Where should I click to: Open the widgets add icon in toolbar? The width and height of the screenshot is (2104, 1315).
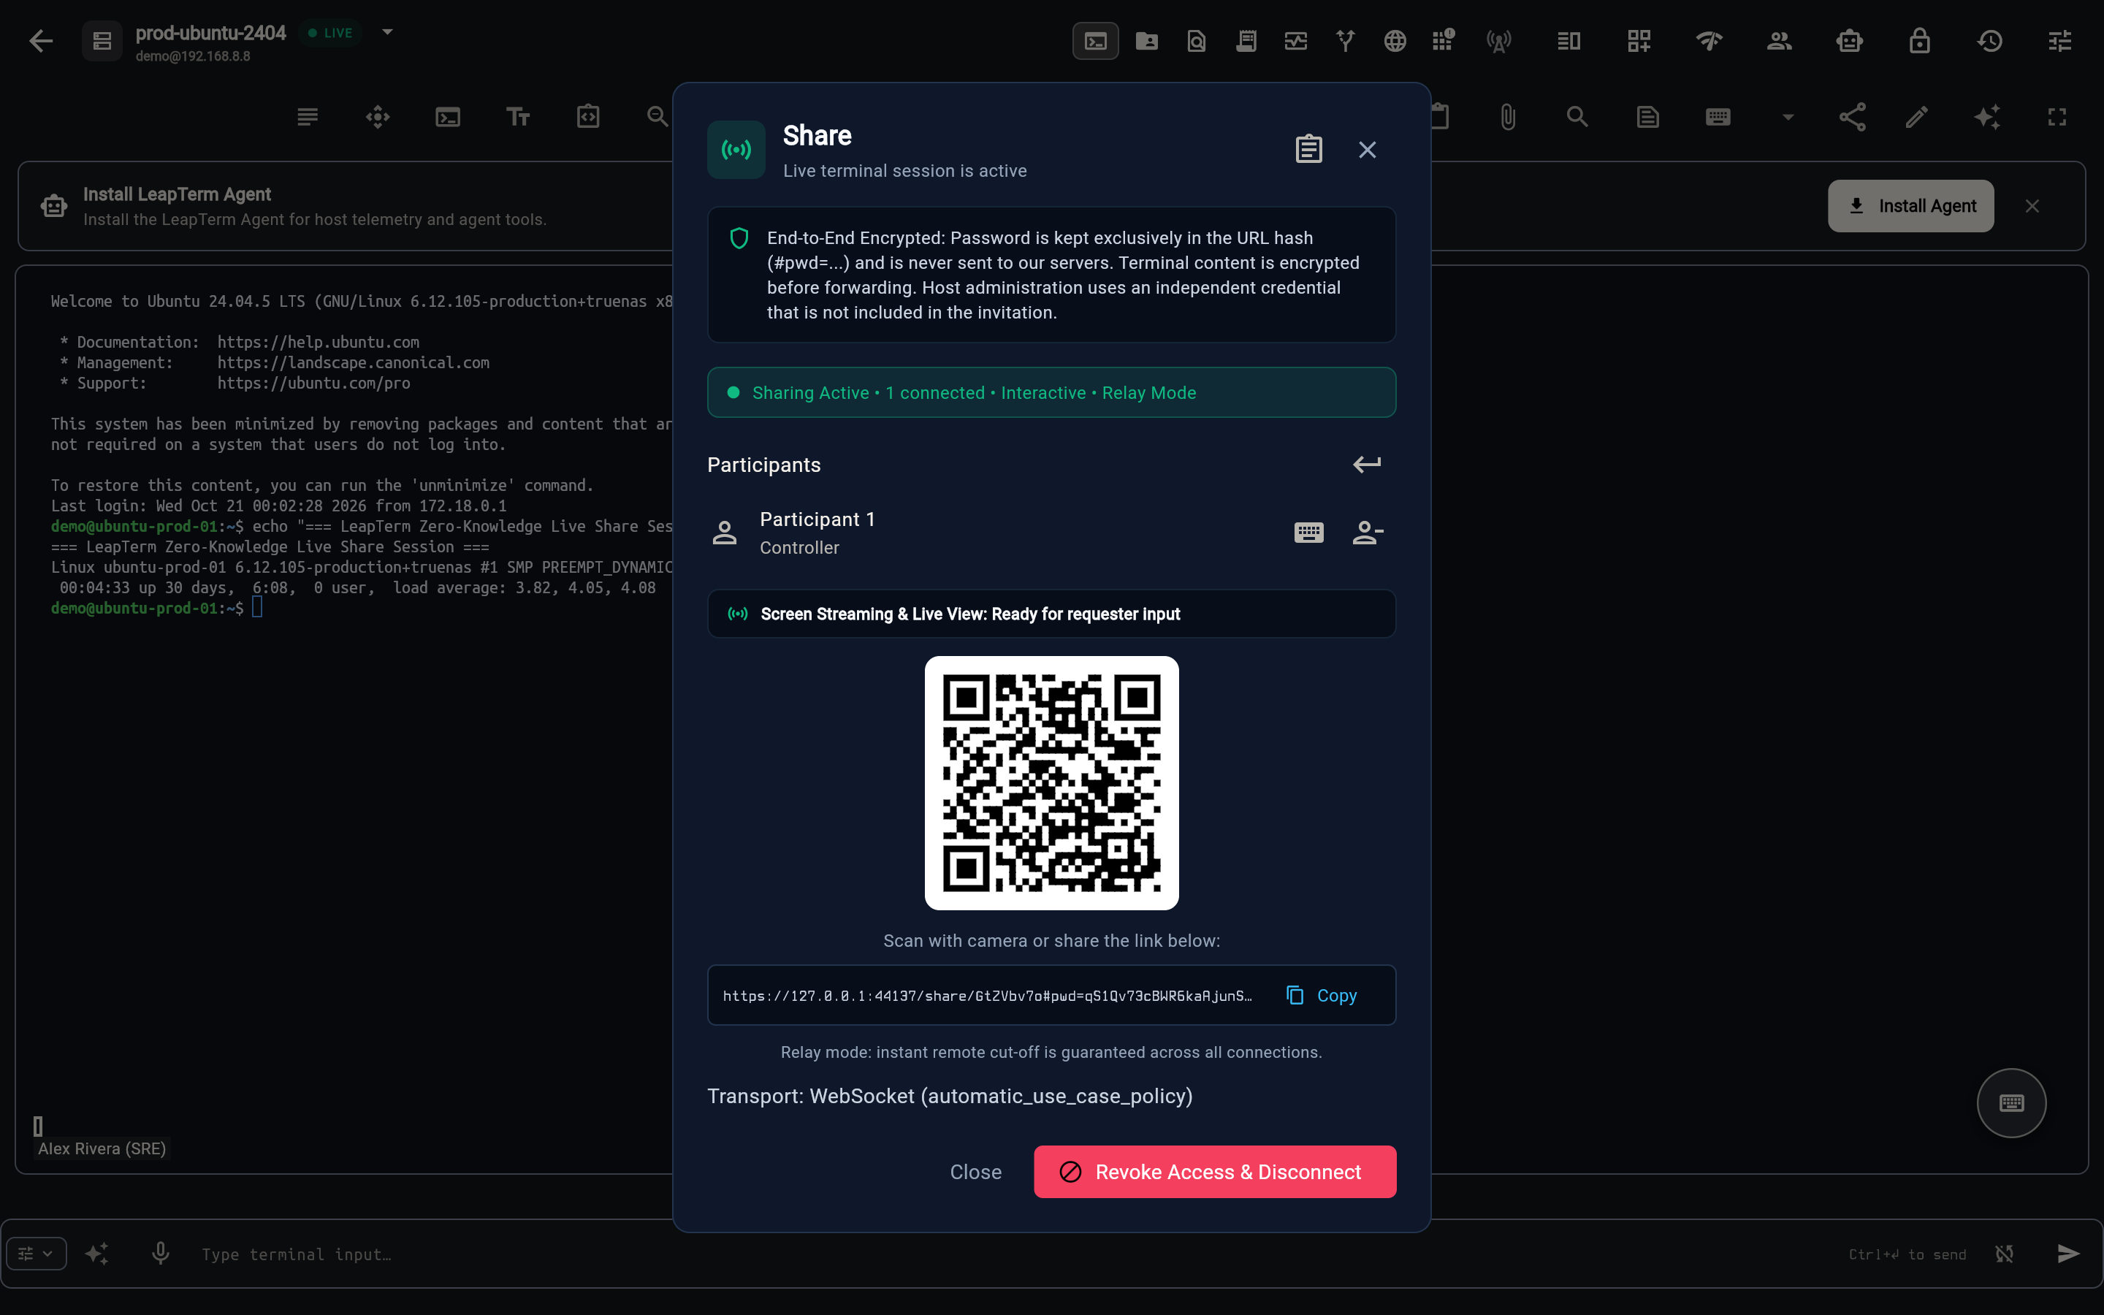click(x=1639, y=41)
